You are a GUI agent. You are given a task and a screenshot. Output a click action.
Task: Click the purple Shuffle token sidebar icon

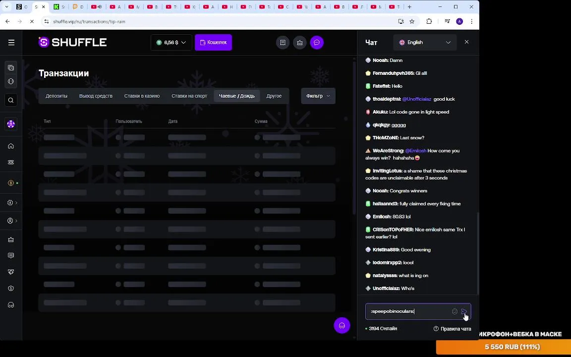pos(11,124)
